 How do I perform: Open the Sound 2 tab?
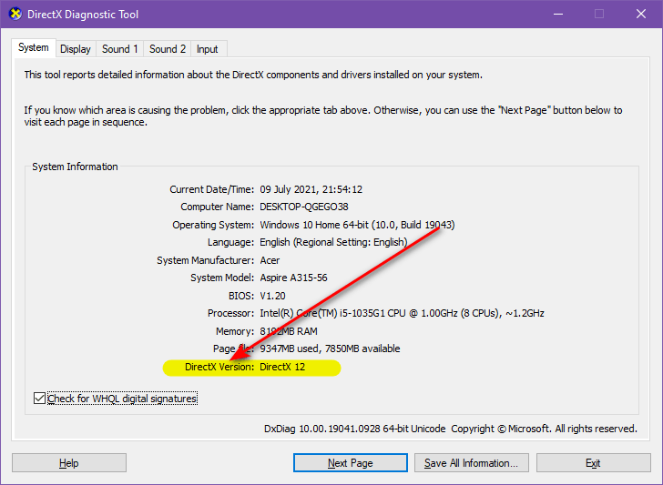point(168,49)
